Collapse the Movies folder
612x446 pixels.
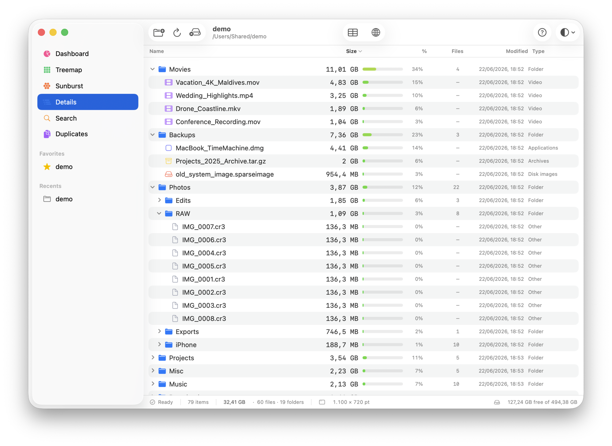[x=152, y=69]
